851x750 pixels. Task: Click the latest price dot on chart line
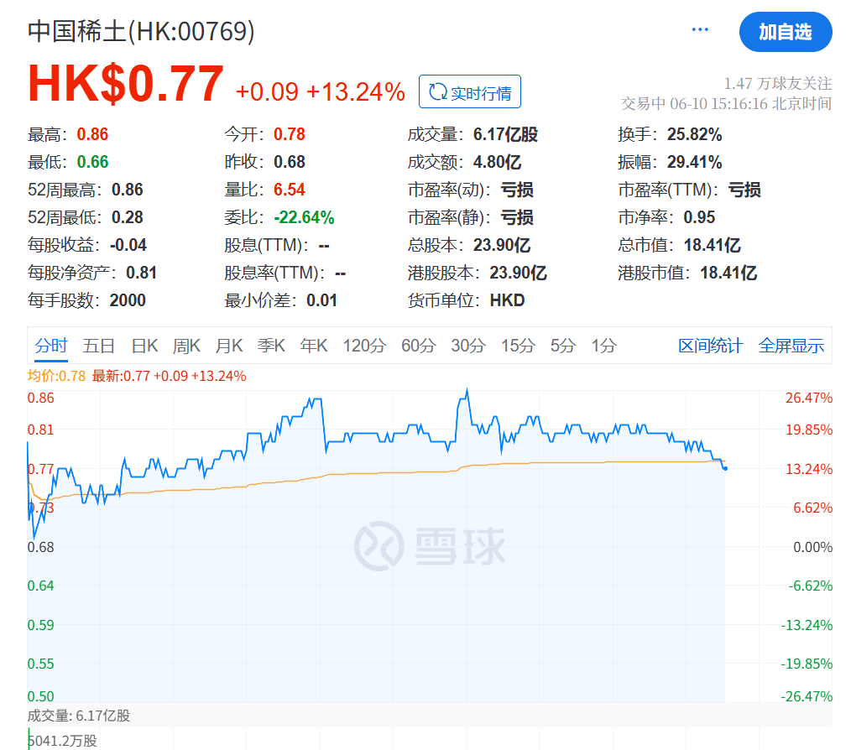725,468
